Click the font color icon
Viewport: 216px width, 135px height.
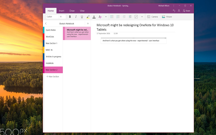(94, 17)
